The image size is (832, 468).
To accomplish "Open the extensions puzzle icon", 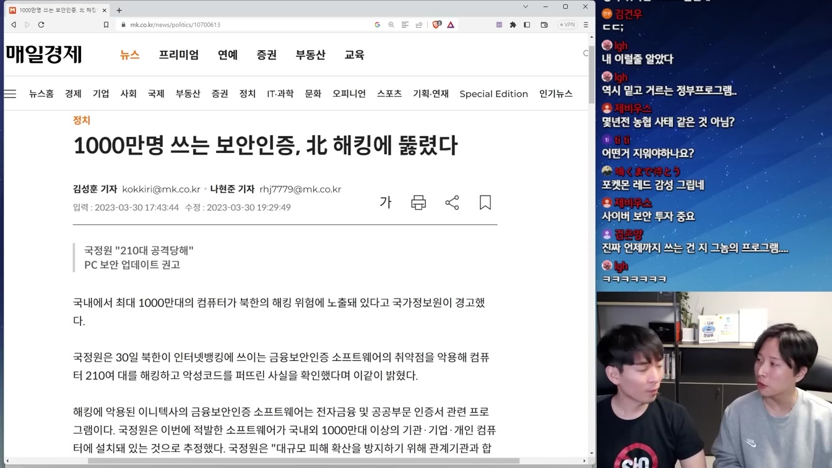I will [x=513, y=25].
